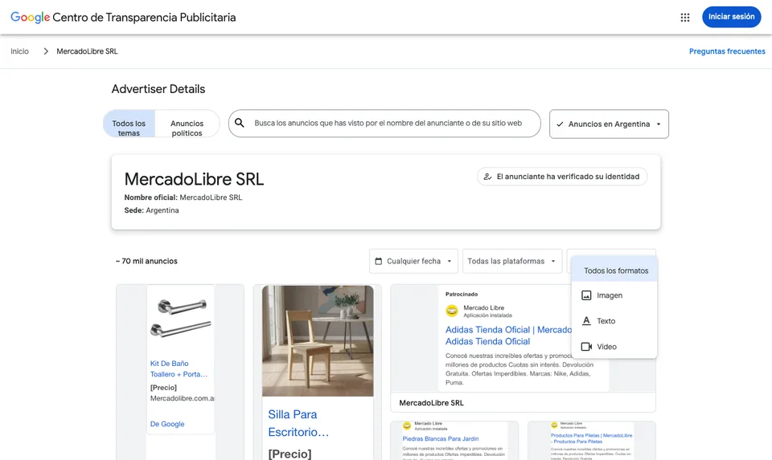The image size is (772, 460).
Task: Click the Imagen format picture icon
Action: click(x=586, y=295)
